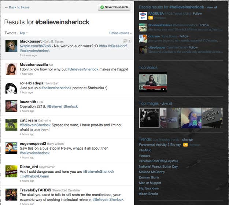This screenshot has height=205, width=229.
Task: Open the eugenespeed2 username
Action: (33, 144)
